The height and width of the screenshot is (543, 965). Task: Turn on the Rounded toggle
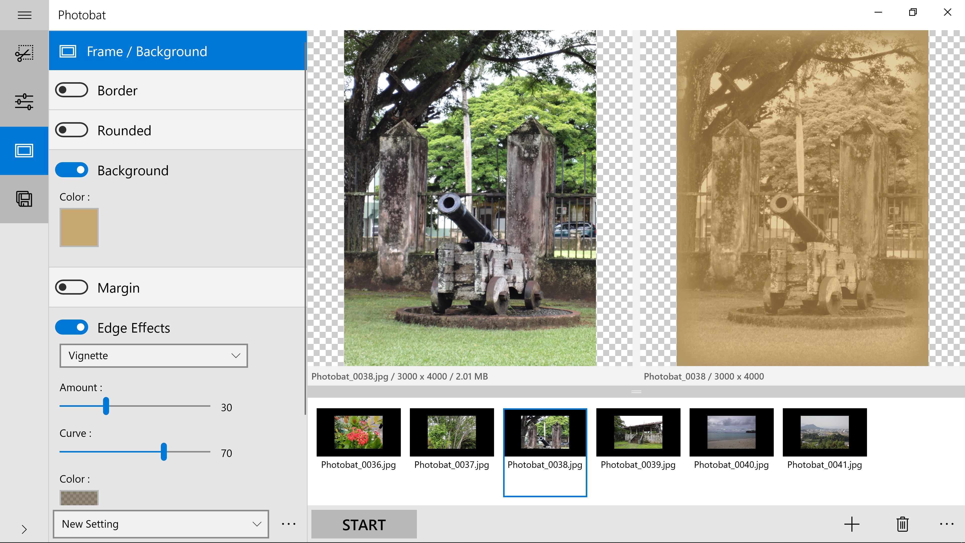pyautogui.click(x=72, y=130)
